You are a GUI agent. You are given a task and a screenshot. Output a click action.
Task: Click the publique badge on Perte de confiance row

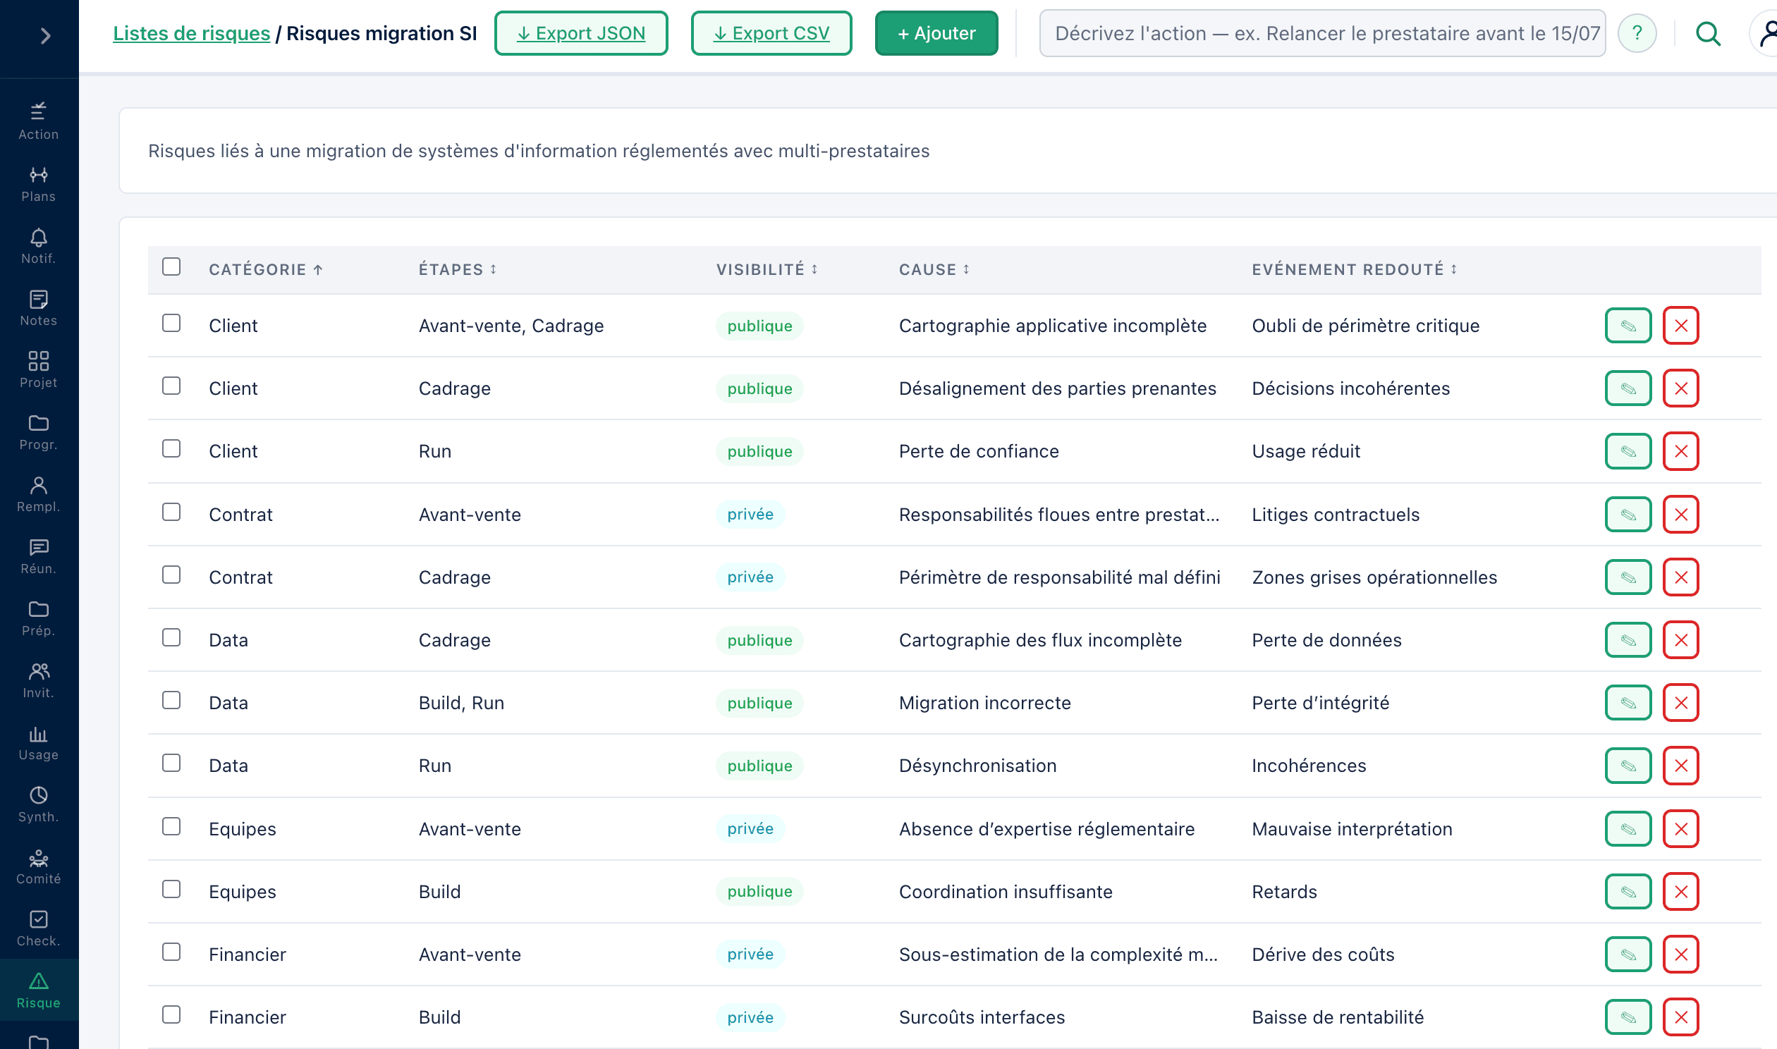coord(760,451)
